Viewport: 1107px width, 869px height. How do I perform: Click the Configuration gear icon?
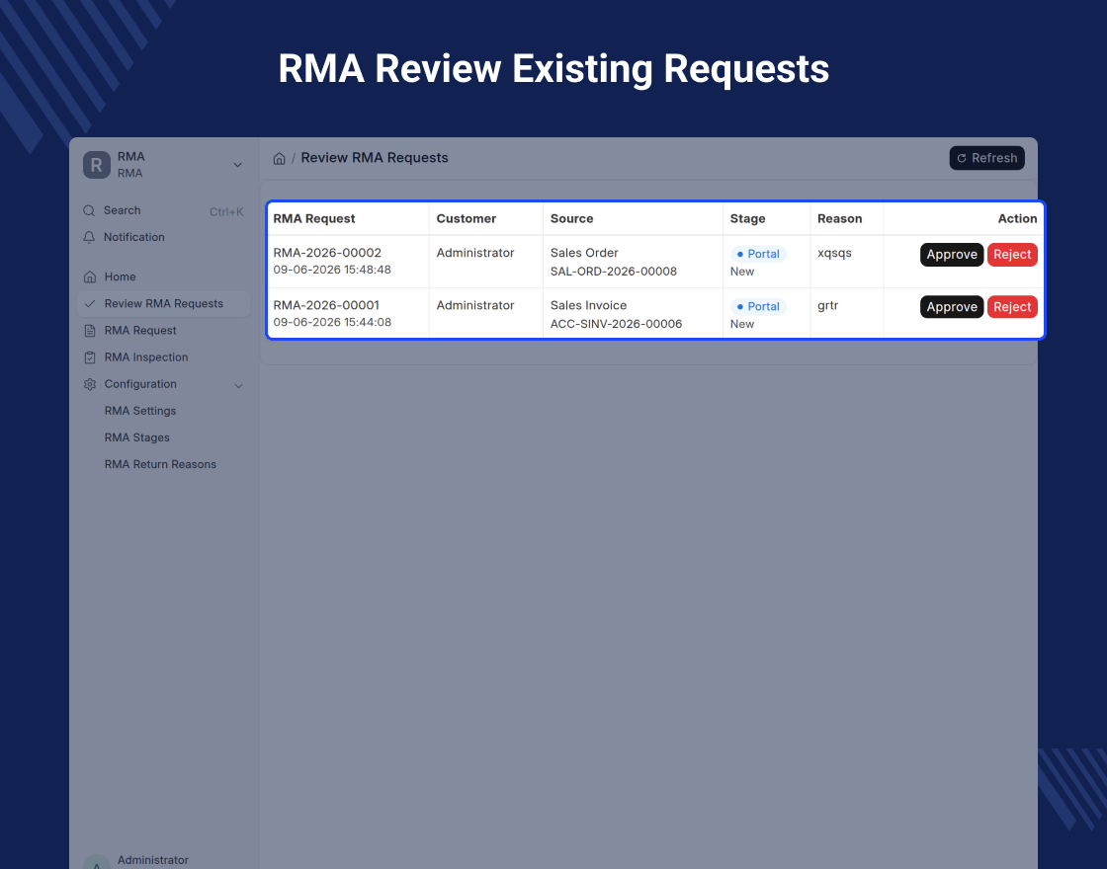90,384
